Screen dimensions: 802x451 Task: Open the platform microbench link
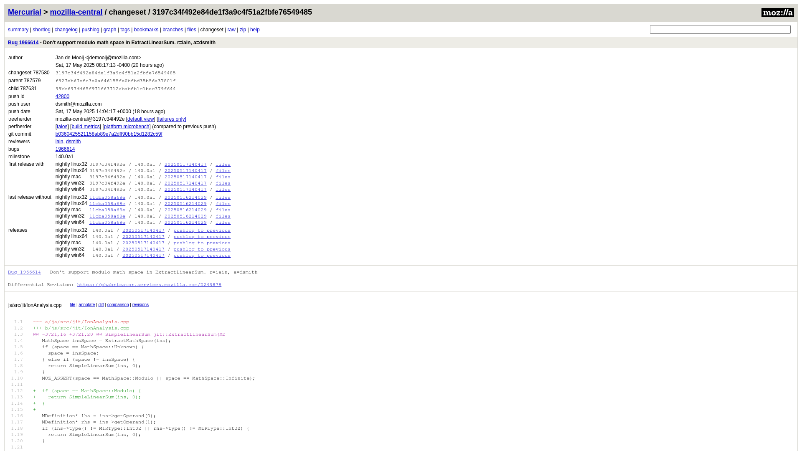pyautogui.click(x=127, y=127)
